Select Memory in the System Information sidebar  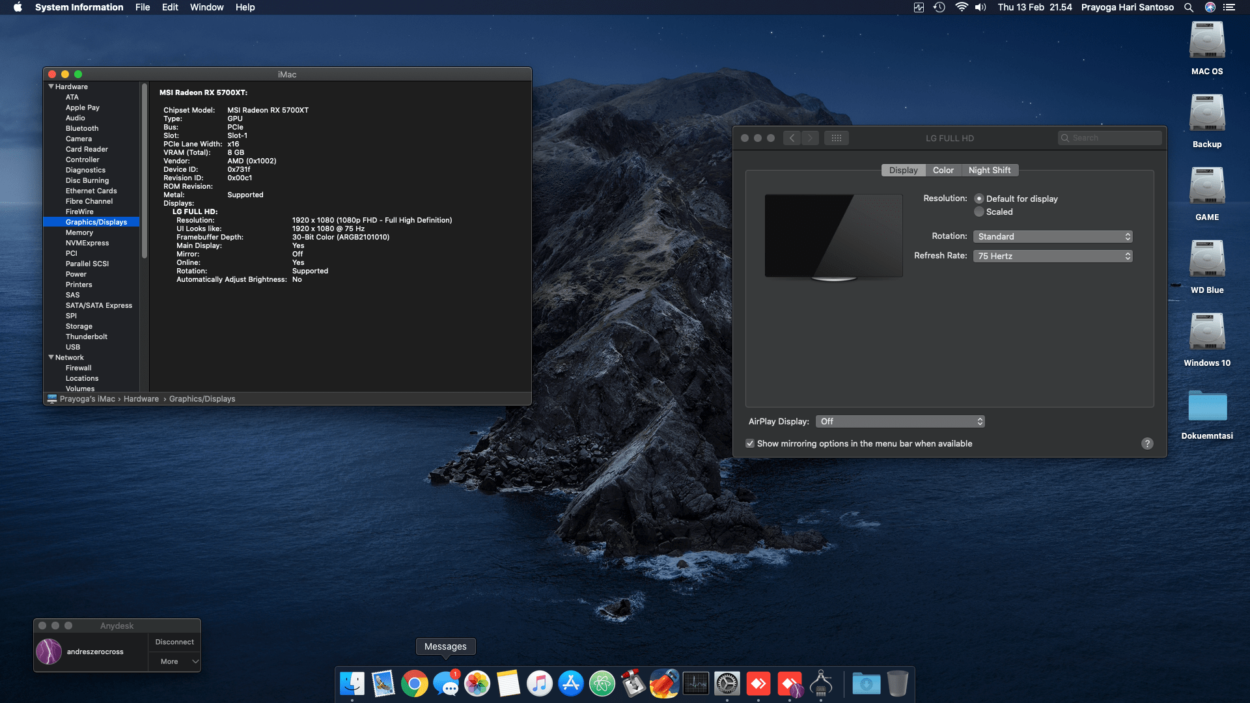[x=79, y=232]
